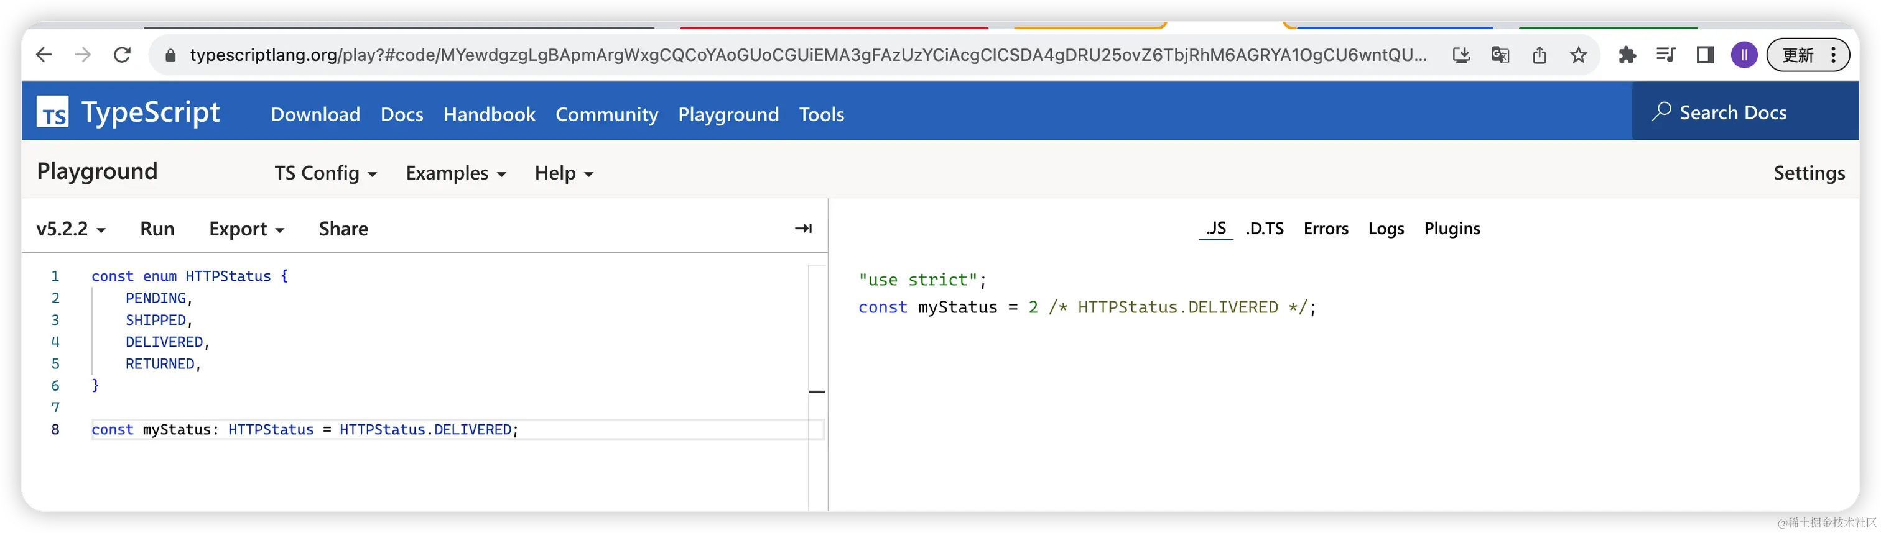Click "use strict" in JS output

(918, 280)
